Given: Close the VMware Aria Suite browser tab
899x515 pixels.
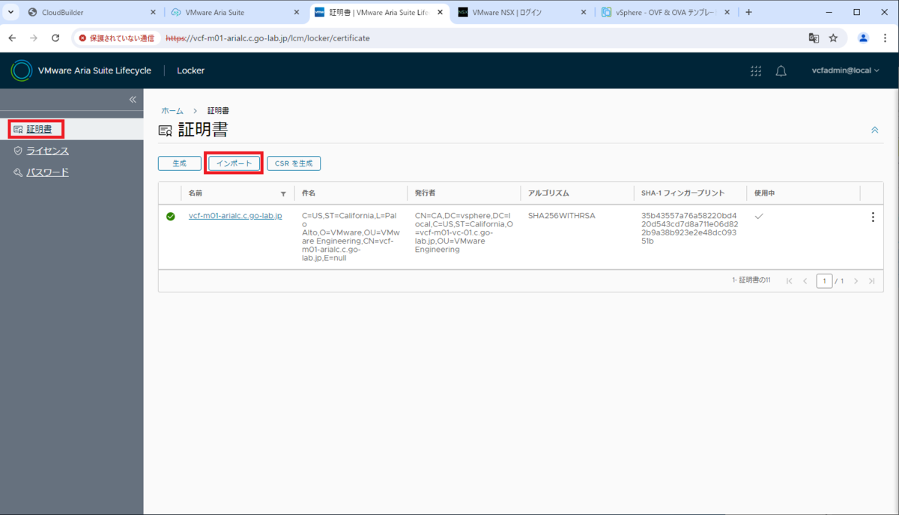Looking at the screenshot, I should point(297,13).
